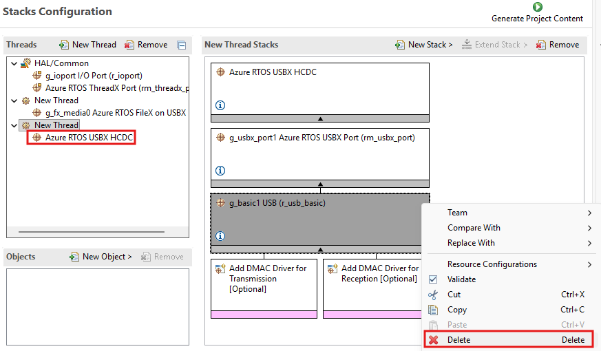Screen dimensions: 601x351
Task: Click the Paste clipboard icon in context menu
Action: point(433,325)
